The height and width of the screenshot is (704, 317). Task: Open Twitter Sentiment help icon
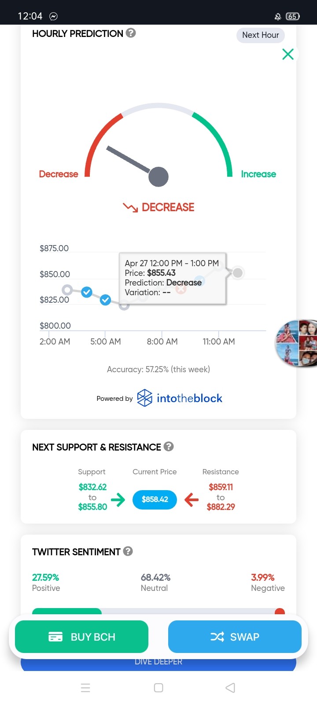[x=128, y=551]
